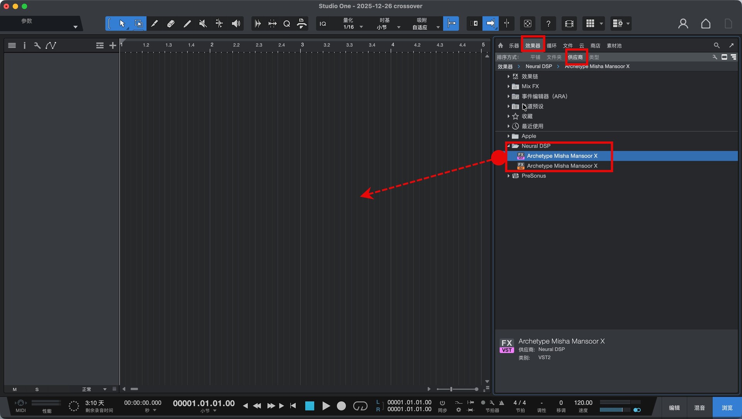Expand the PreSonus vendor folder

point(508,176)
